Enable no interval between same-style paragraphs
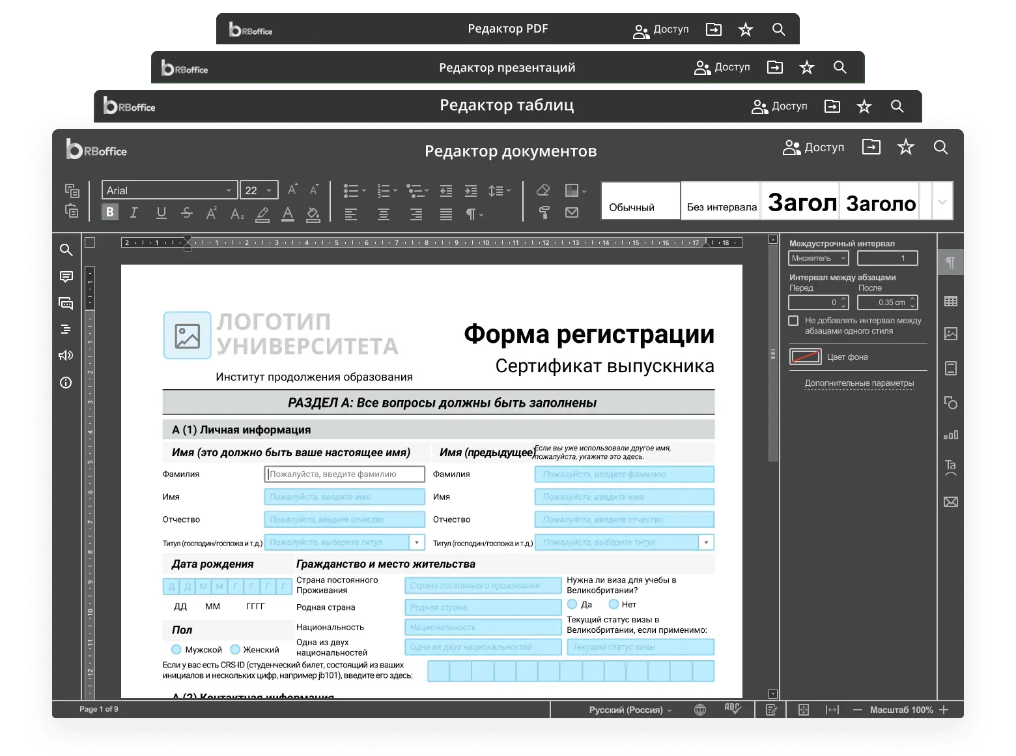 coord(793,321)
